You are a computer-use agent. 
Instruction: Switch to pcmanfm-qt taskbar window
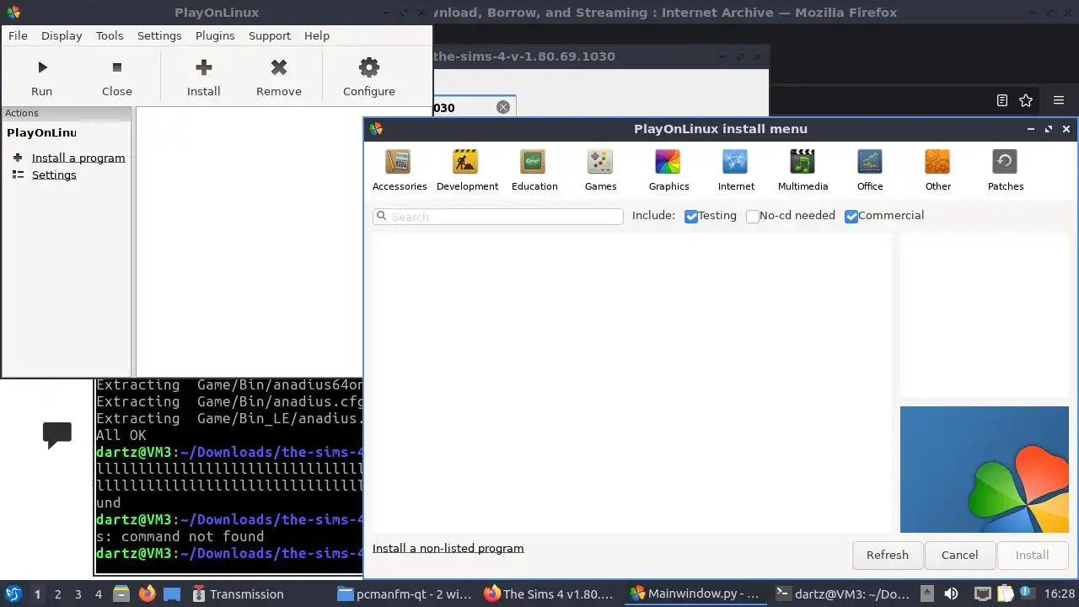405,594
